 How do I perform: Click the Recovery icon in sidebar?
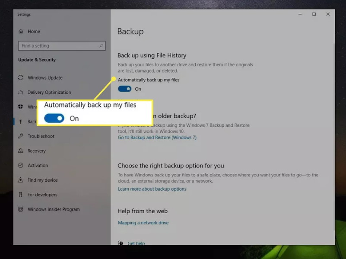(x=21, y=151)
